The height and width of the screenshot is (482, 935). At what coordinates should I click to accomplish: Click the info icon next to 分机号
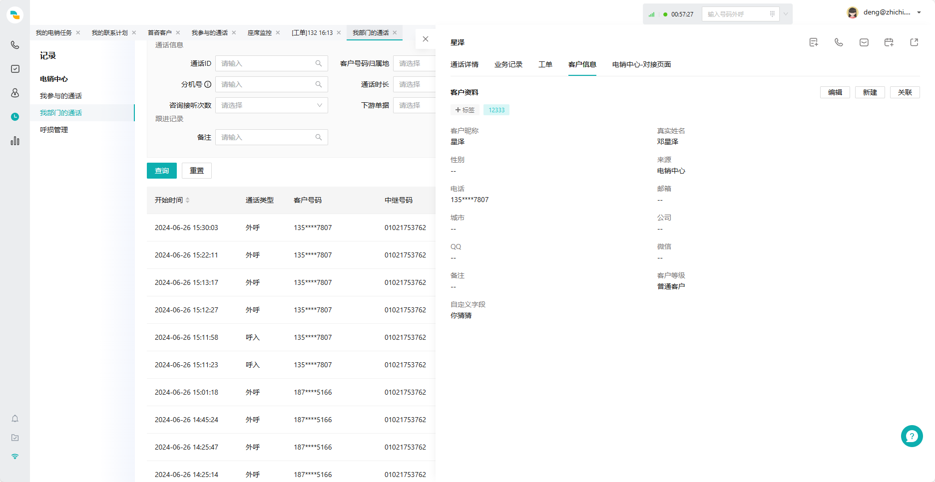tap(208, 84)
